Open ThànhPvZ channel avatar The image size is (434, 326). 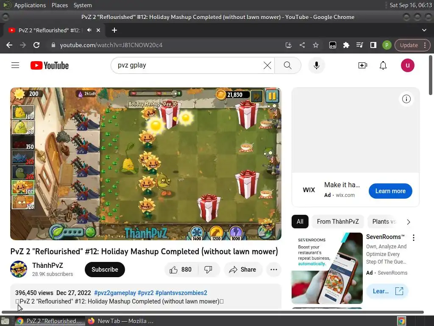[19, 269]
